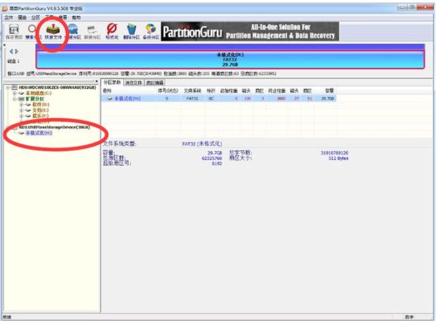The image size is (439, 324).
Task: Click the drive icon in the 未格式化(H:) table row
Action: [110, 98]
